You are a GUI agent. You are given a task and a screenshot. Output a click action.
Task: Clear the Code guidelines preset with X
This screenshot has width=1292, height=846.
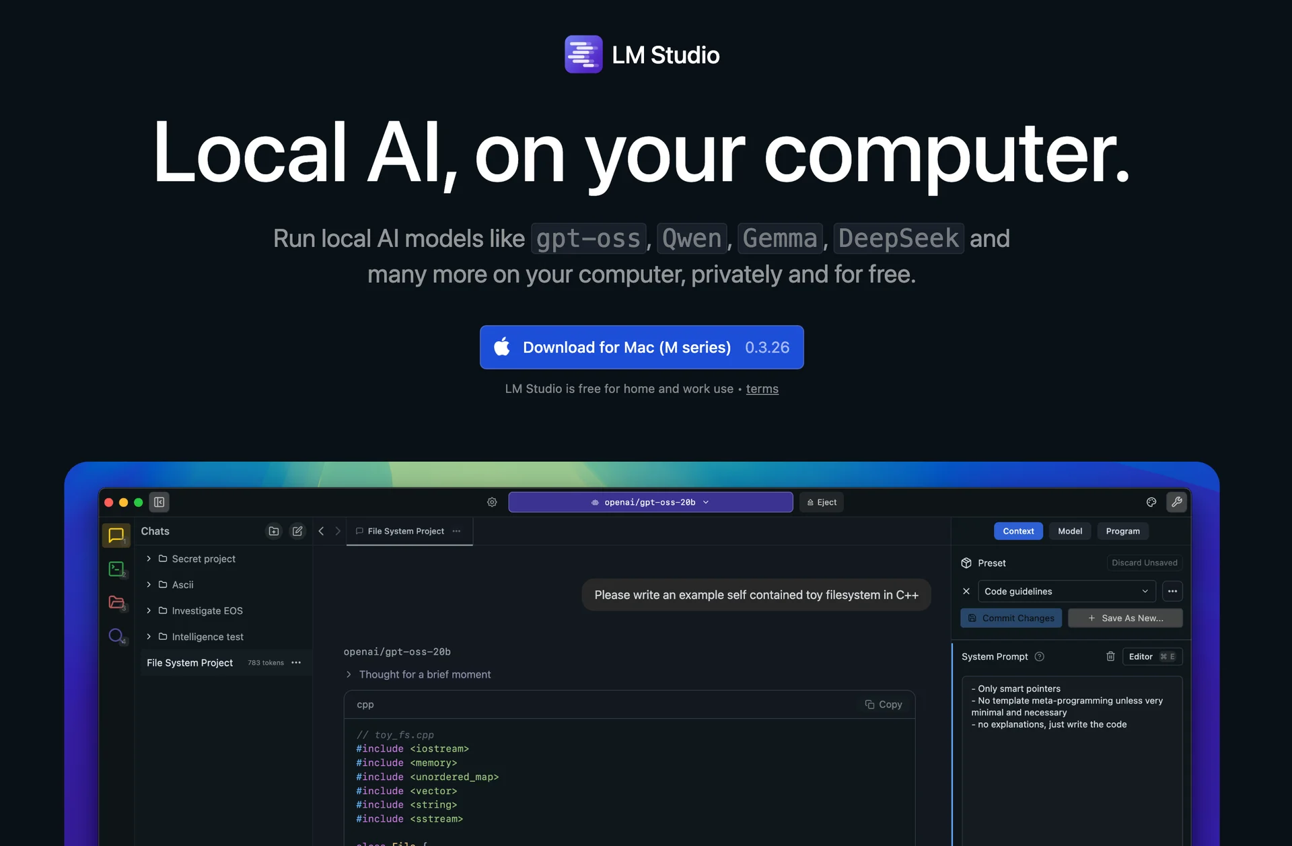click(x=966, y=591)
